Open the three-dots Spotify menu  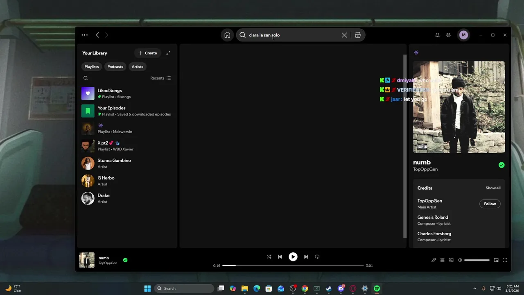pos(84,35)
